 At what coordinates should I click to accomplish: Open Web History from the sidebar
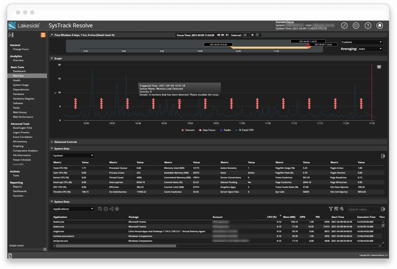coord(20,112)
